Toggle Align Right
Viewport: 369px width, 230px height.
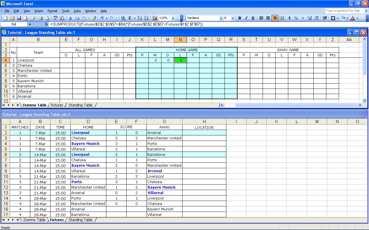tap(275, 18)
